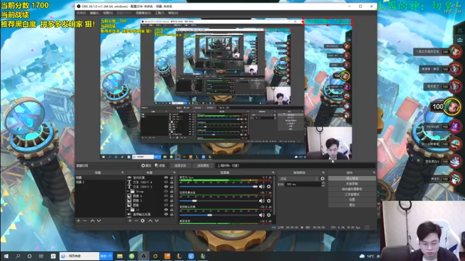465x261 pixels.
Task: Open 音频输出采集 mixer settings gear
Action: [269, 215]
